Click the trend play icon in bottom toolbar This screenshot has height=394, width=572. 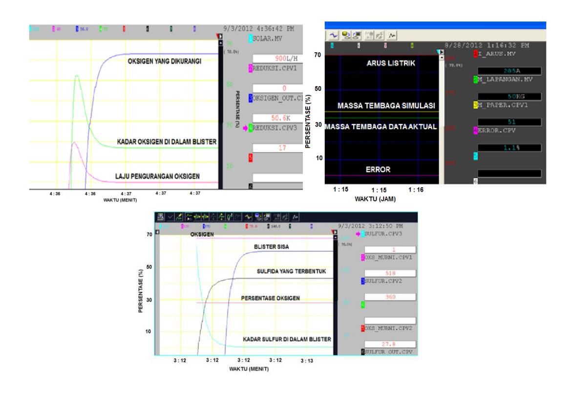tap(189, 217)
